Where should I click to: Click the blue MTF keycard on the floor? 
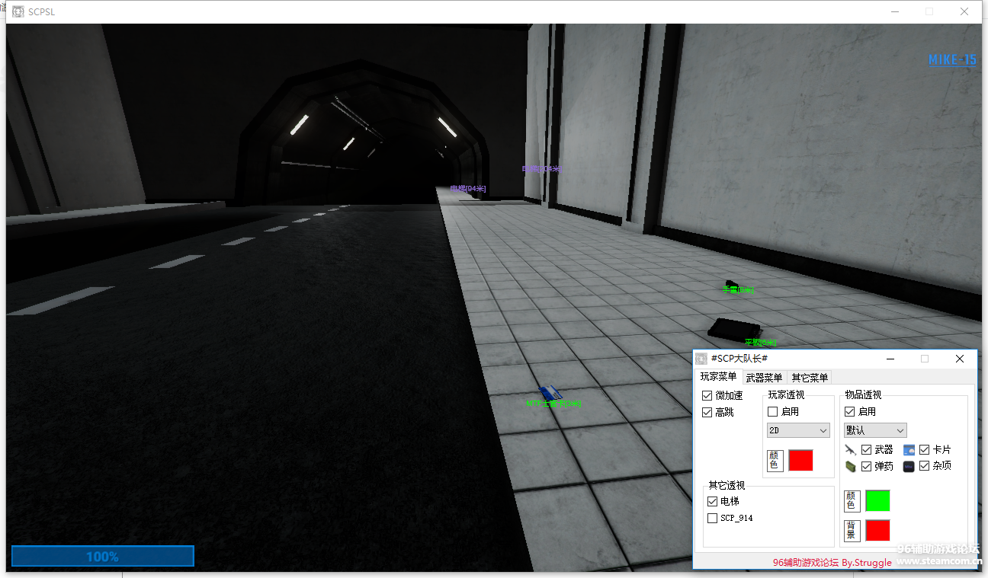550,393
